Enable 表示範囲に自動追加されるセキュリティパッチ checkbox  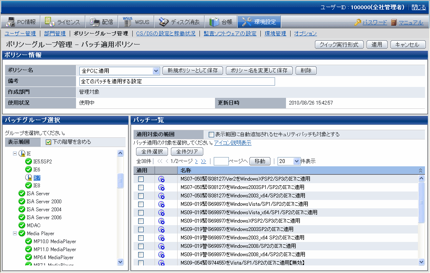211,134
